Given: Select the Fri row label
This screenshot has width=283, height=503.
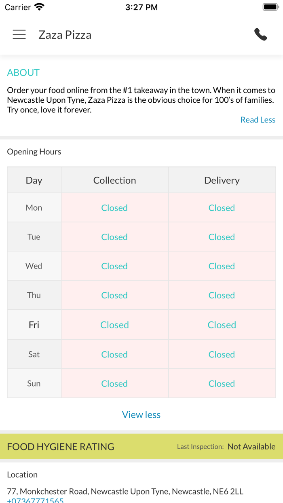Looking at the screenshot, I should (34, 325).
